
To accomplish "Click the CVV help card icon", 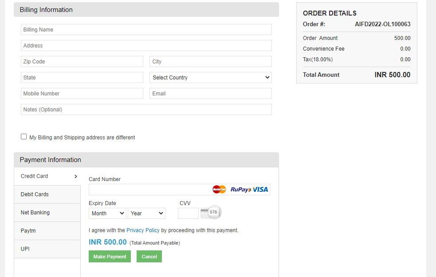I will click(211, 213).
